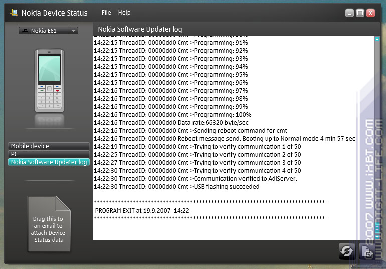Click the refresh icon button
The image size is (386, 269).
(347, 251)
